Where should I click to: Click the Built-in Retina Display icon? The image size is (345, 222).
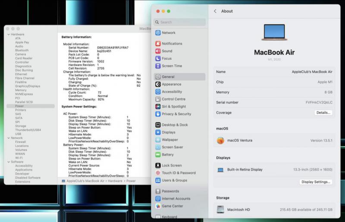coord(220,170)
